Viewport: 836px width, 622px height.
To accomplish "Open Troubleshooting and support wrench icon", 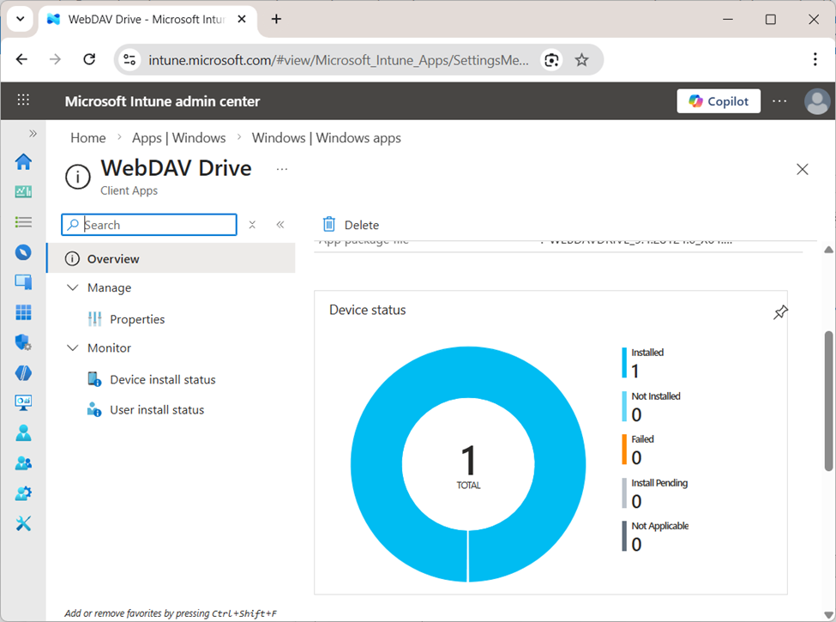I will point(23,522).
